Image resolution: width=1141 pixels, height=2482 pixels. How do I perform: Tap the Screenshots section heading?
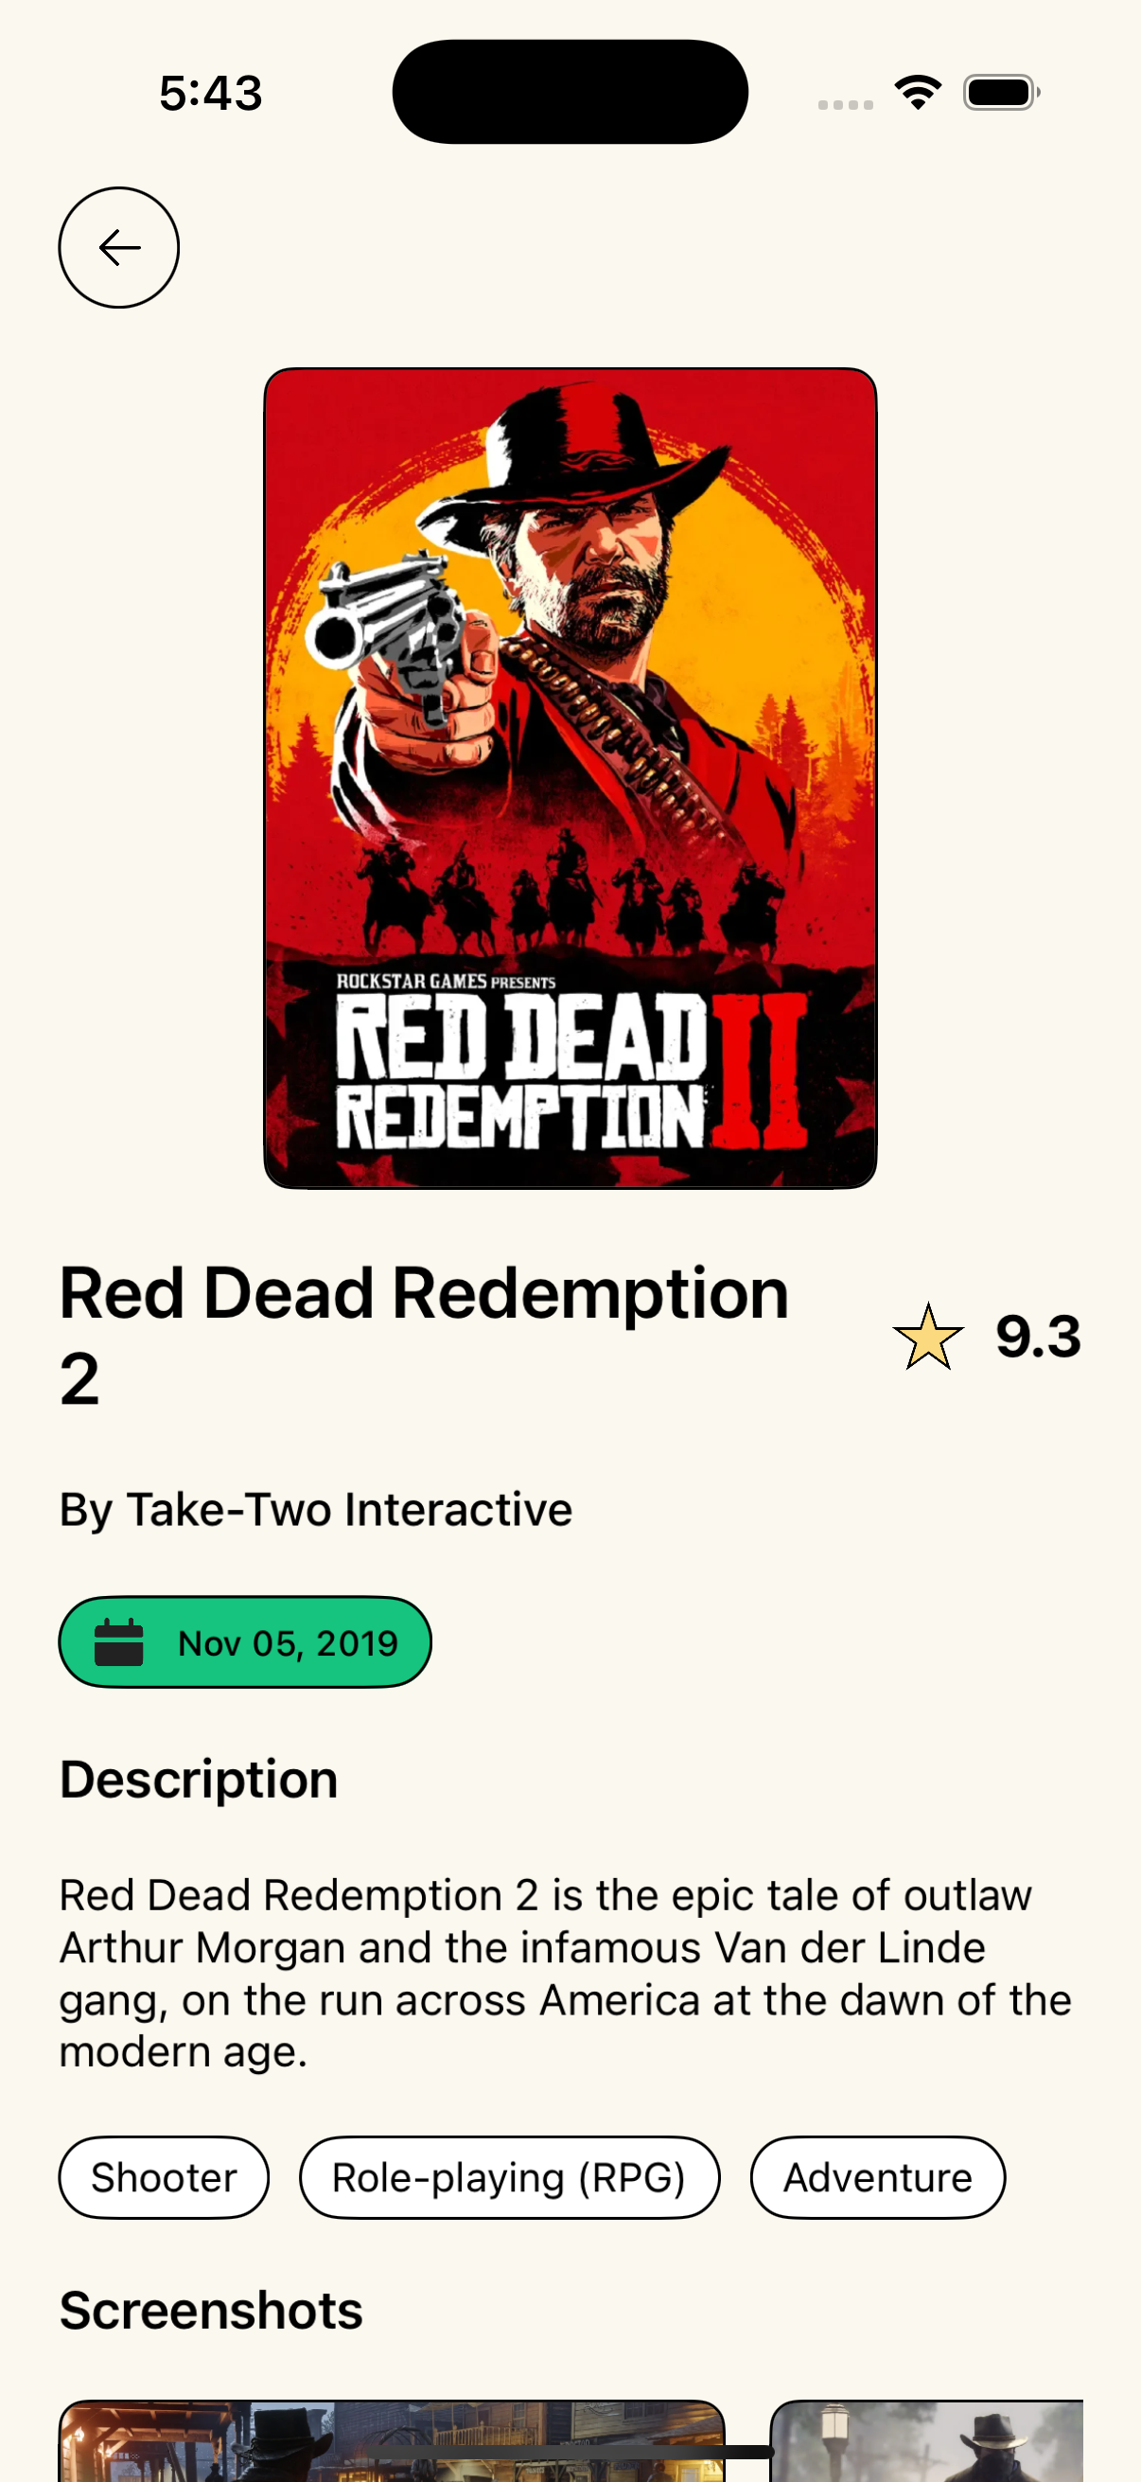pos(211,2311)
